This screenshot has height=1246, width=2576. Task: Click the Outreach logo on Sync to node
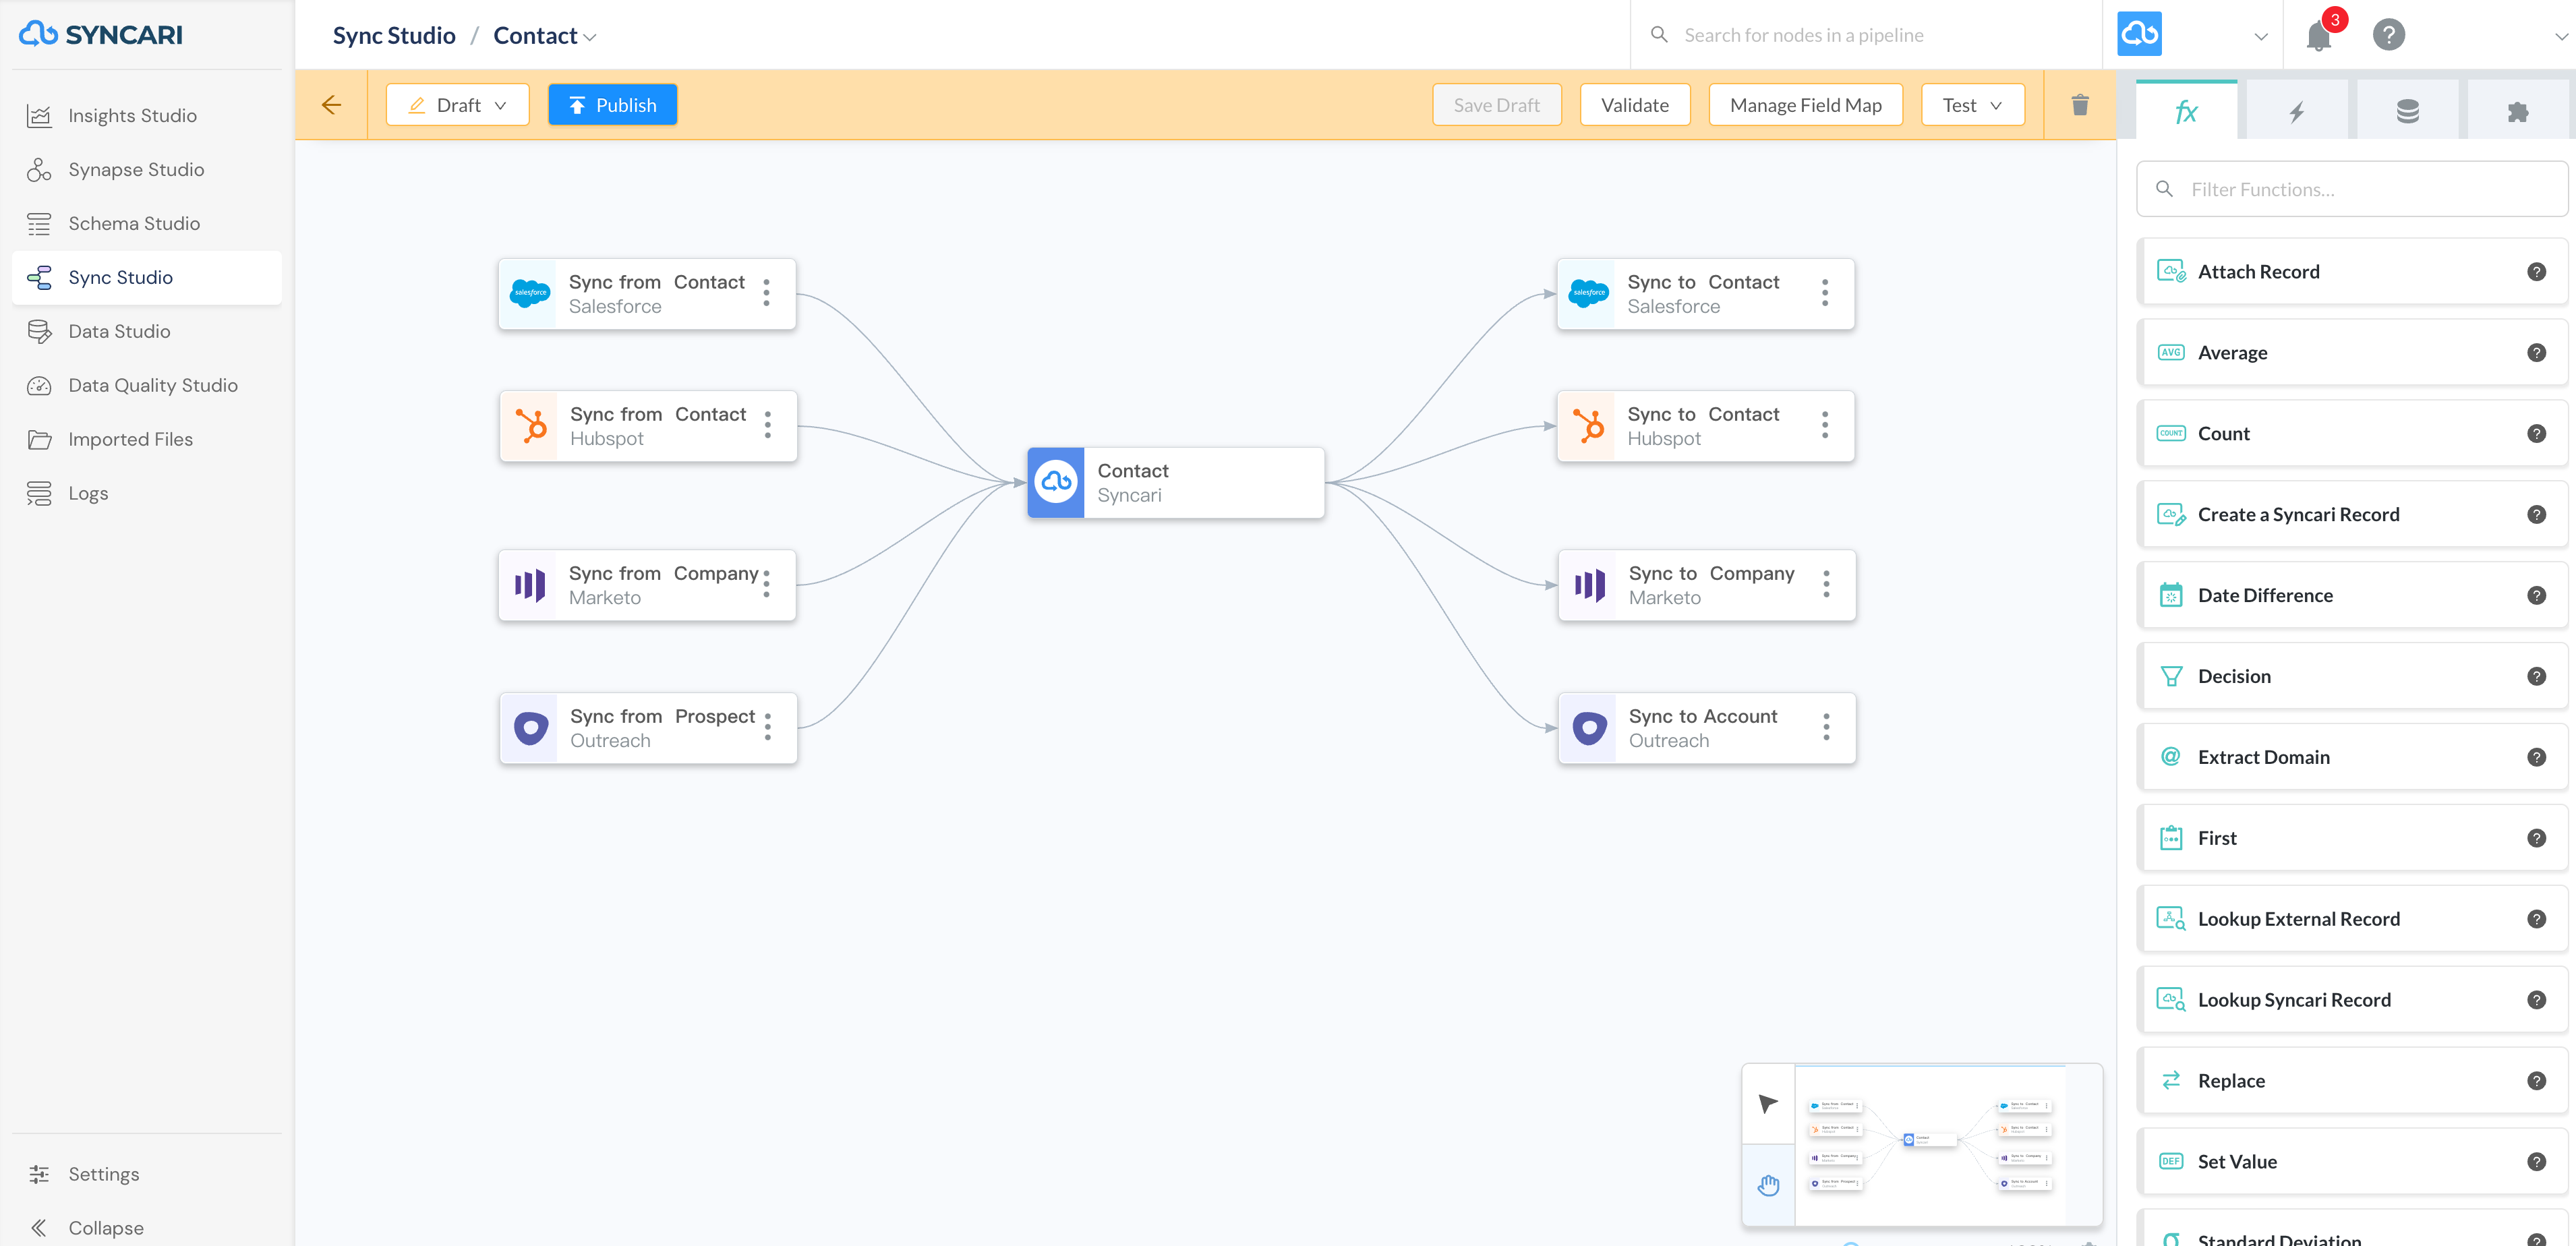(x=1589, y=727)
